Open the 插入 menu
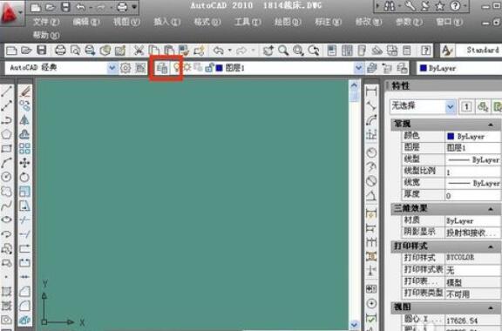 pos(166,22)
